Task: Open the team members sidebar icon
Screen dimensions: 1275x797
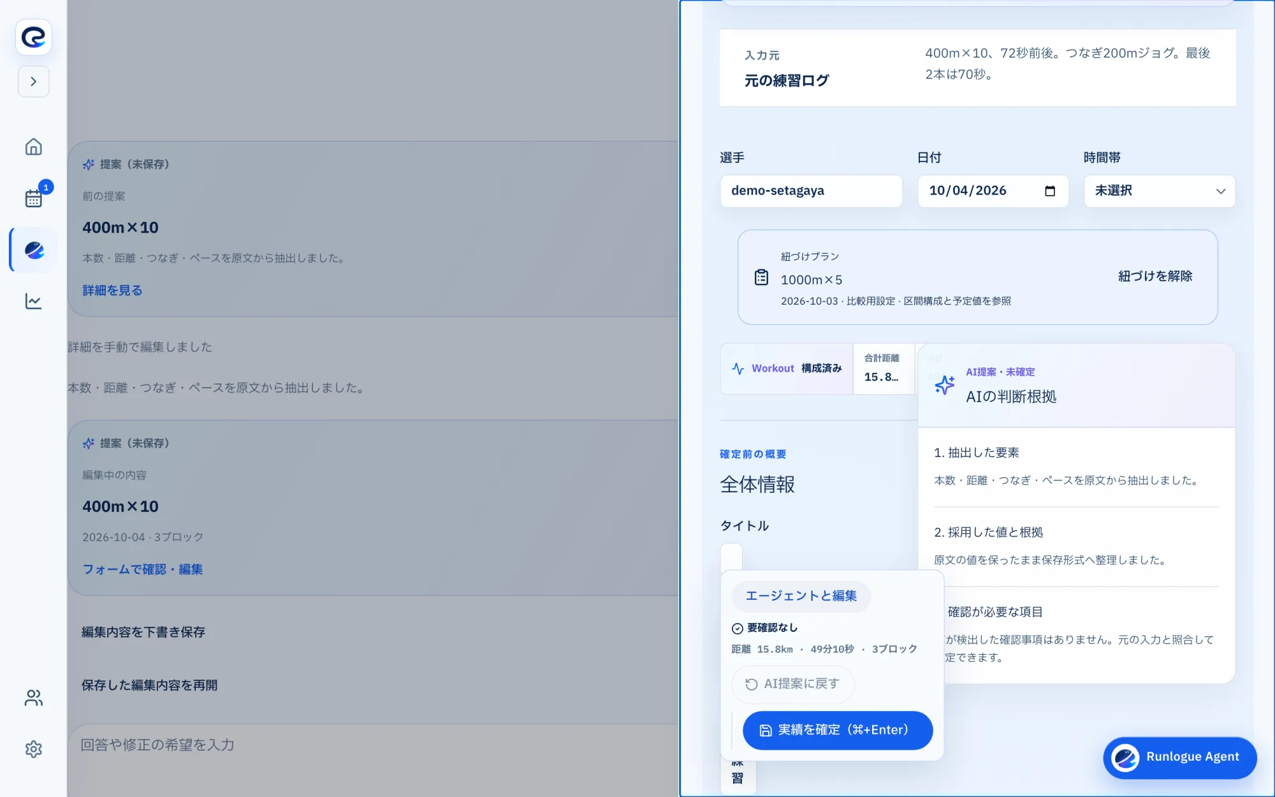Action: (33, 698)
